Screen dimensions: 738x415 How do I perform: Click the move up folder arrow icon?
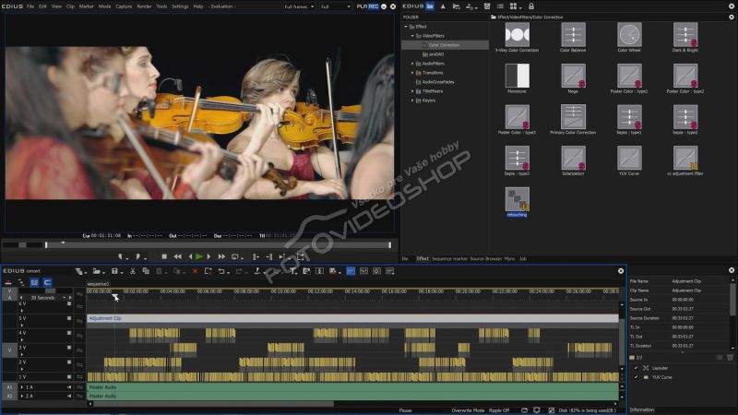click(x=443, y=6)
